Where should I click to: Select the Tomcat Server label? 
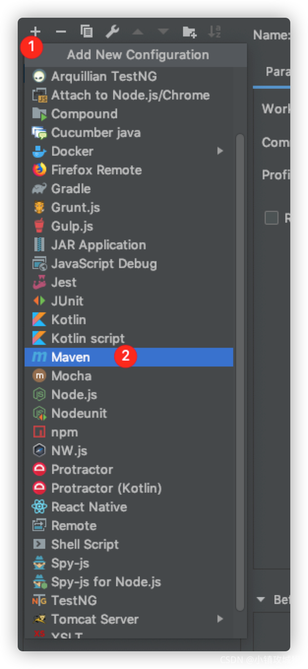(x=95, y=619)
